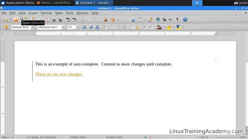Toggle nonprinting characters pilcrow

(x=177, y=20)
